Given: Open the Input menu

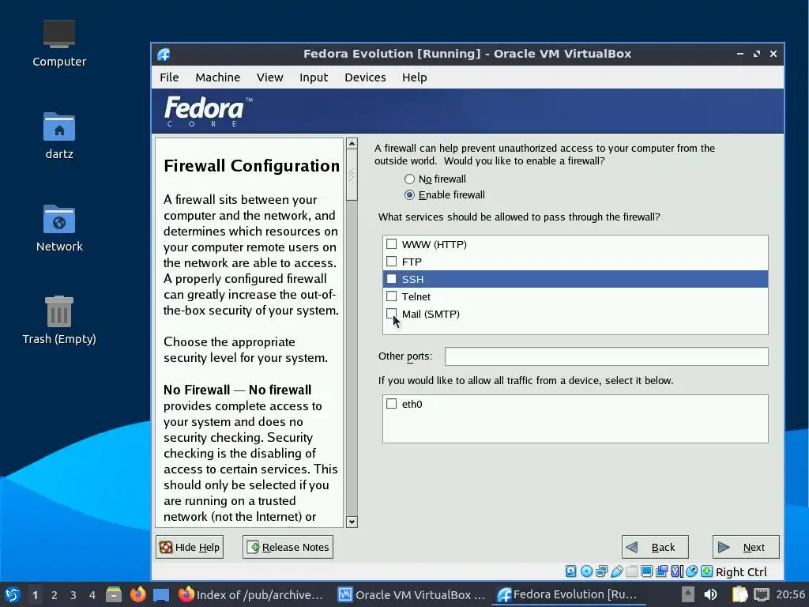Looking at the screenshot, I should pyautogui.click(x=314, y=77).
